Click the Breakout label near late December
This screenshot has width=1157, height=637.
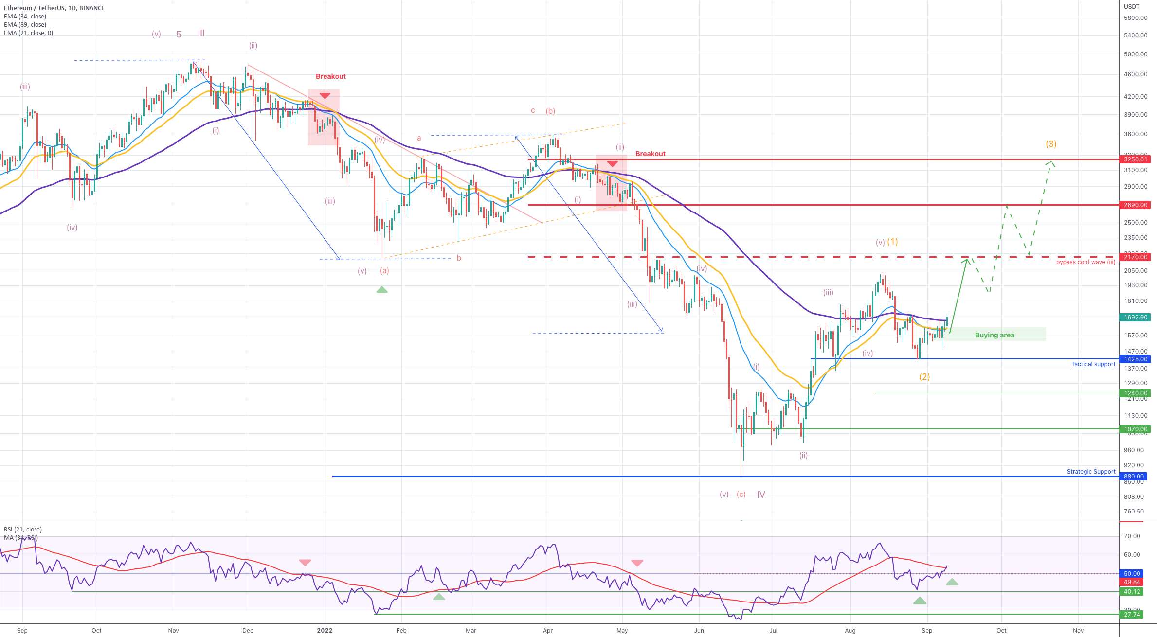pyautogui.click(x=331, y=76)
